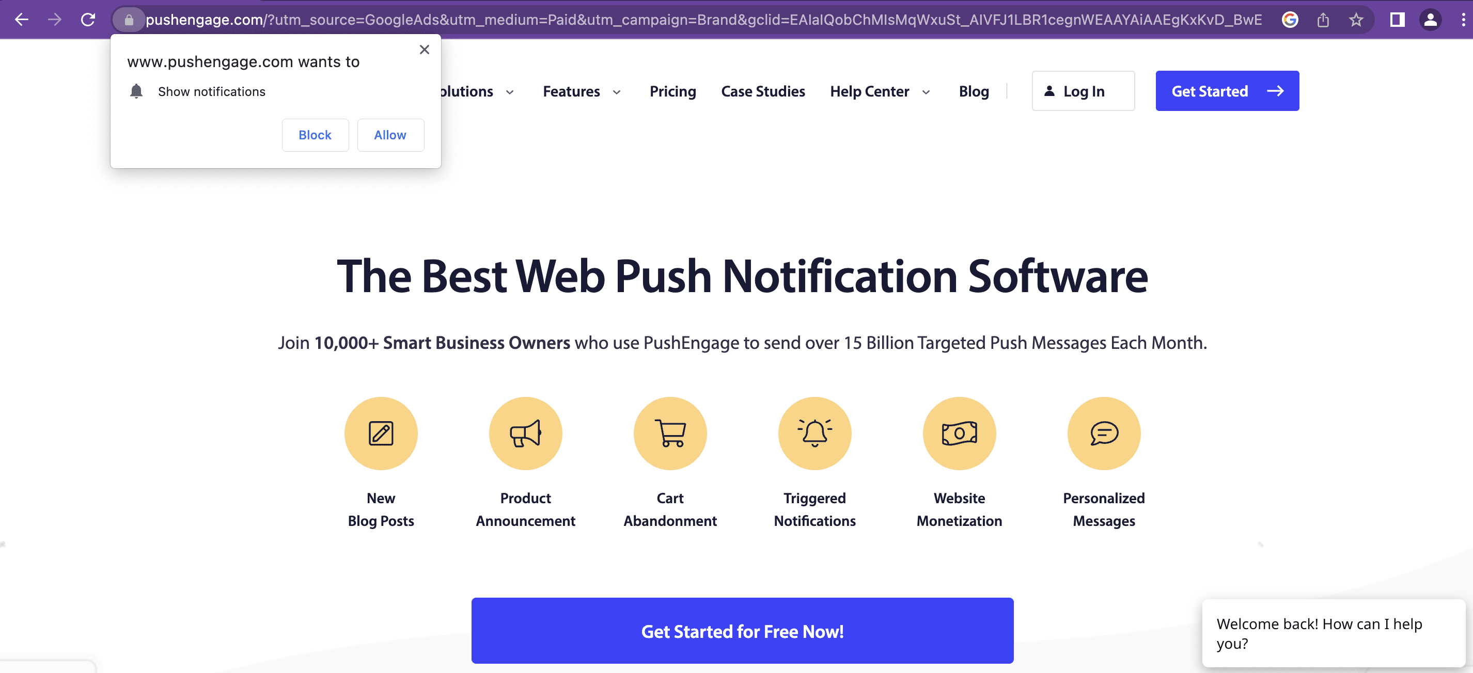Select the Personalized Messages icon
The width and height of the screenshot is (1473, 673).
click(1104, 432)
